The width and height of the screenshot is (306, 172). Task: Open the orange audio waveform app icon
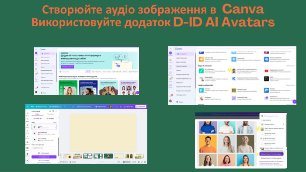[x=201, y=59]
